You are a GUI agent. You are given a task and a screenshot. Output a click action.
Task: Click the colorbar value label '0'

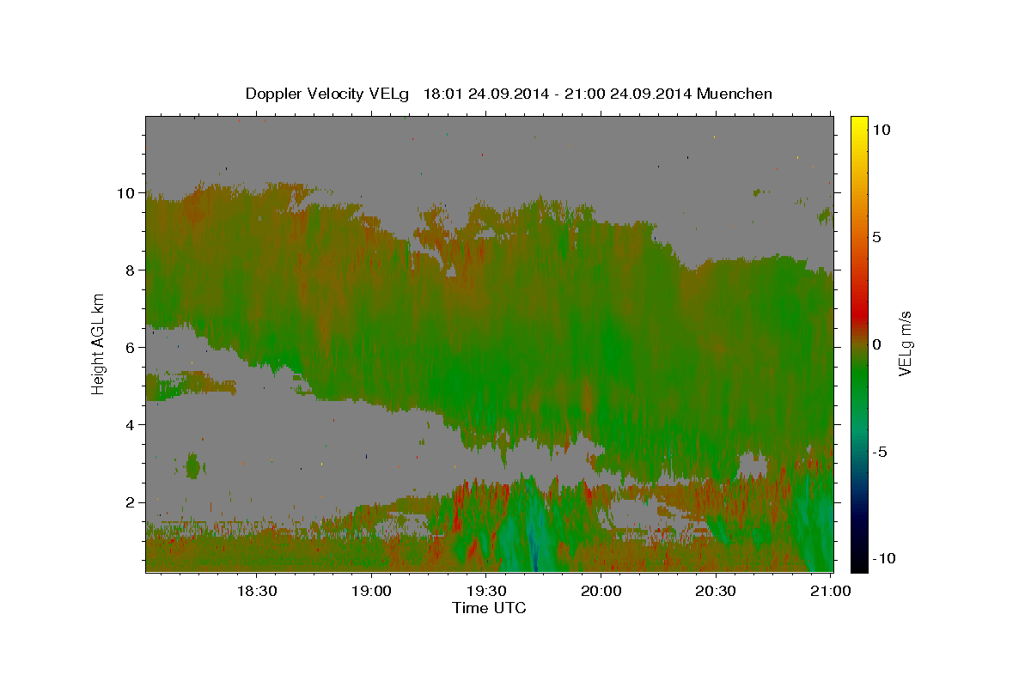tap(876, 344)
